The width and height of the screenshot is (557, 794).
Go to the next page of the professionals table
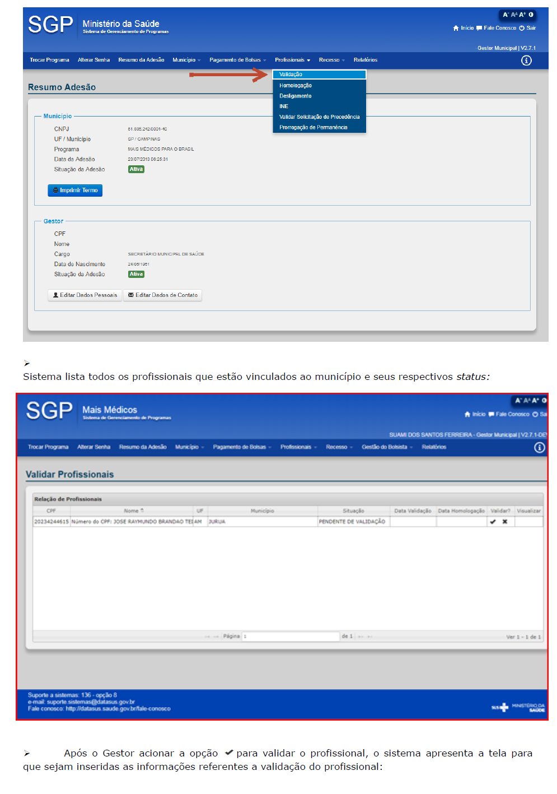[x=361, y=637]
